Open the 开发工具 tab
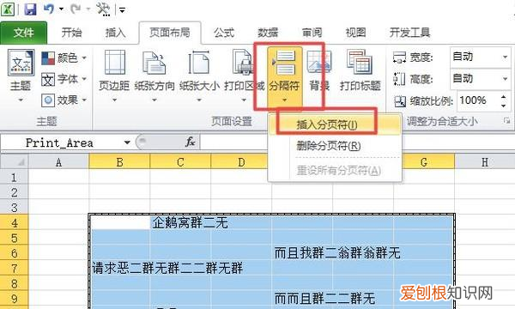Screen dimensions: 515x309 (409, 33)
